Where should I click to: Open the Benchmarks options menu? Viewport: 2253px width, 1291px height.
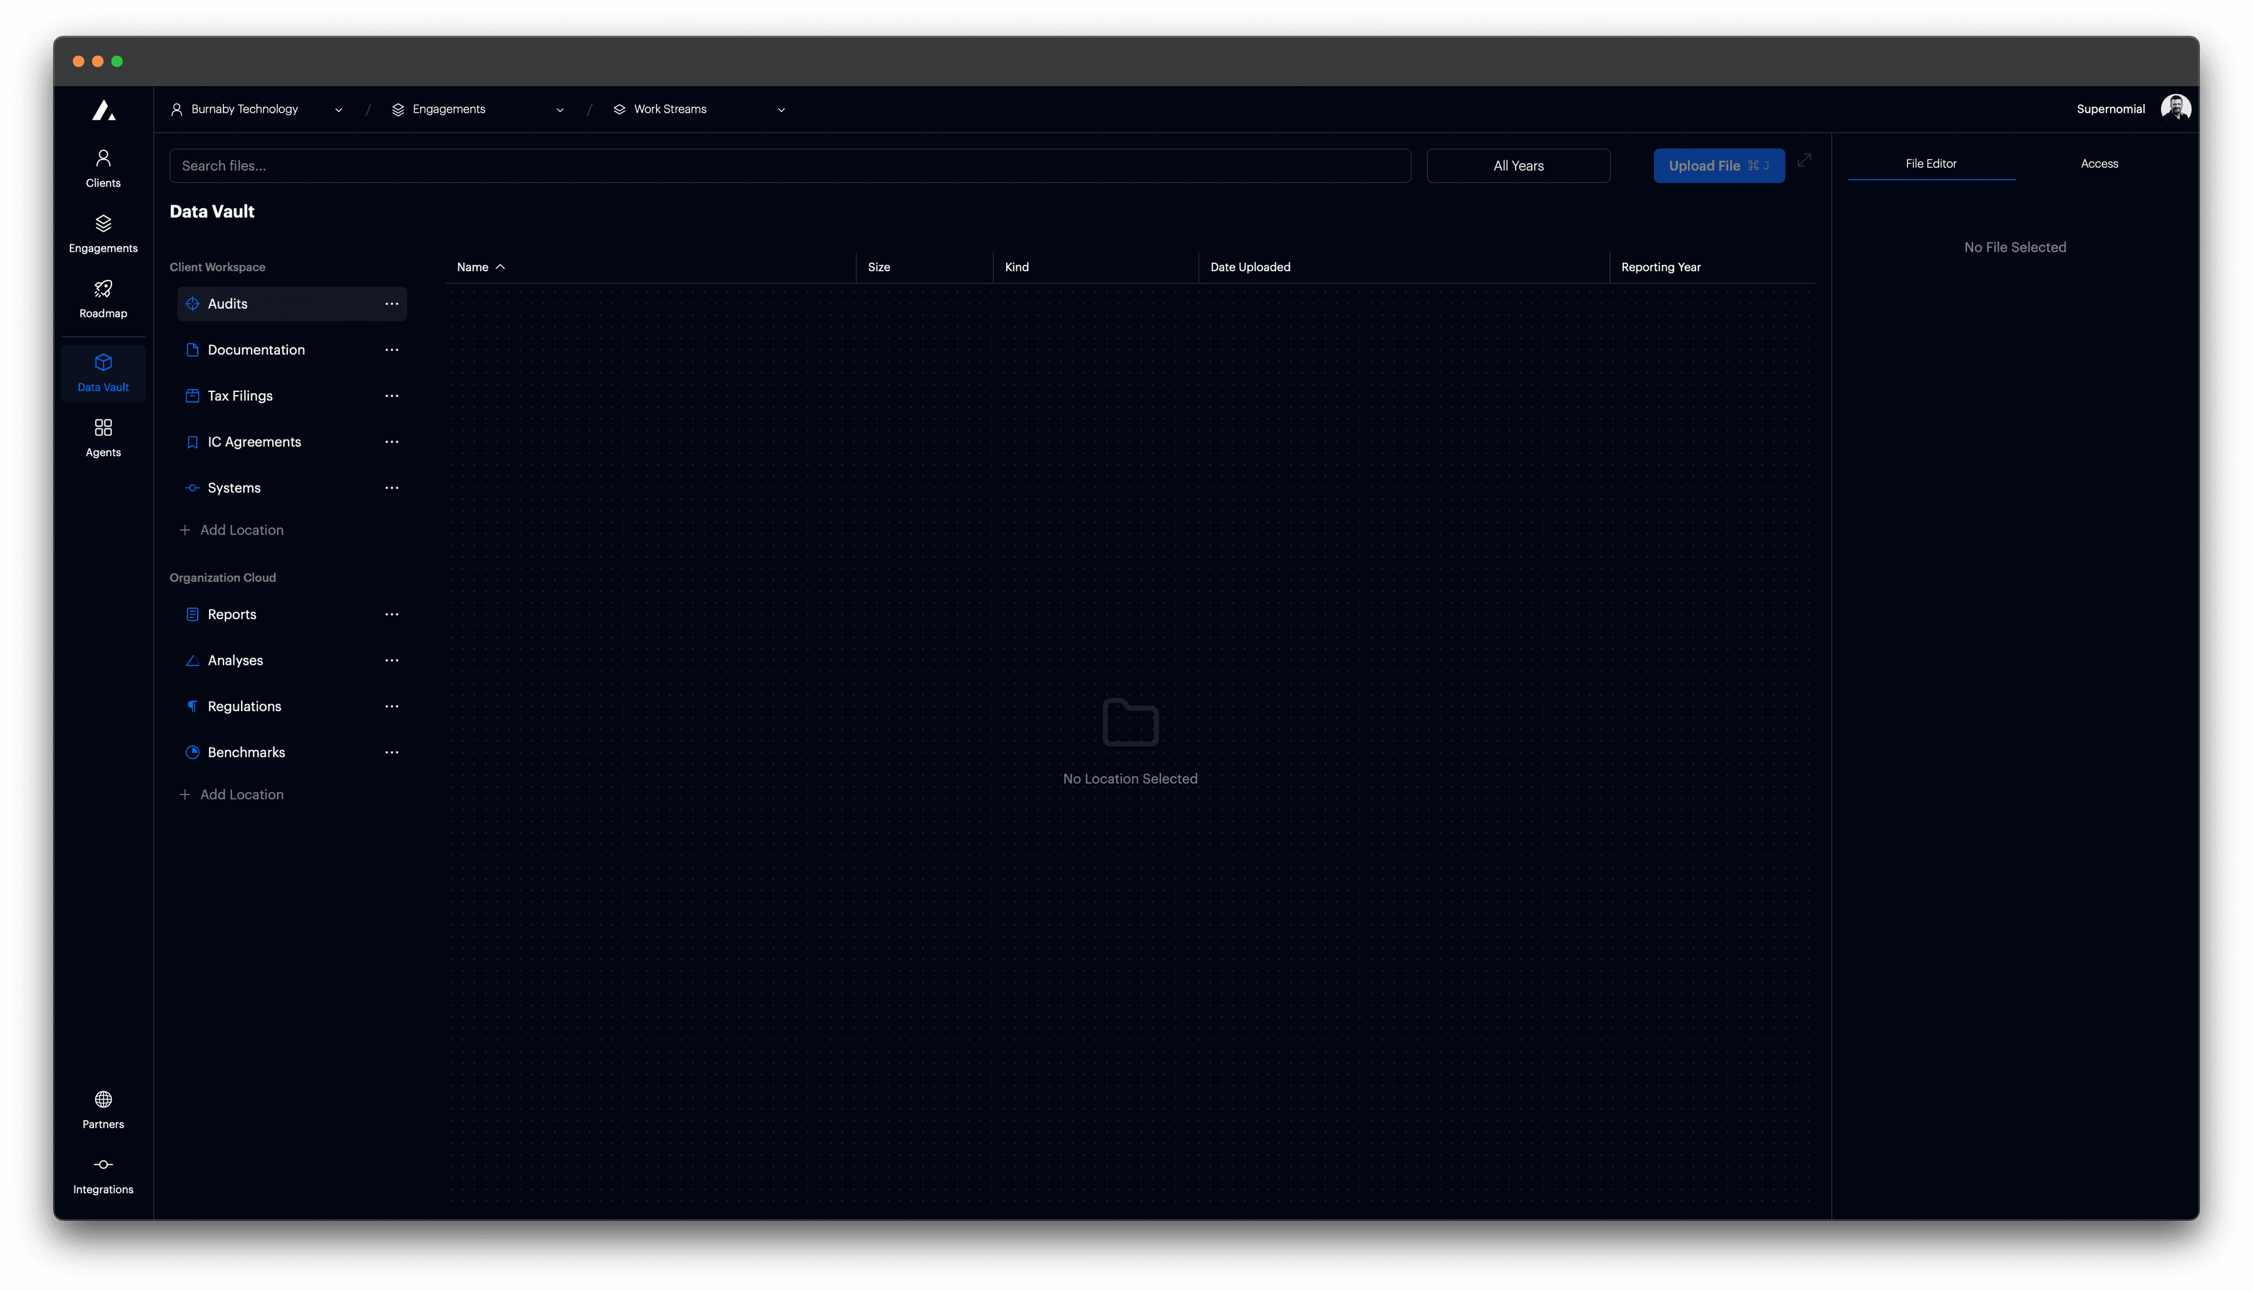point(392,752)
